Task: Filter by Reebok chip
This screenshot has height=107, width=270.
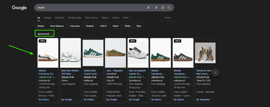Action: tap(90, 26)
